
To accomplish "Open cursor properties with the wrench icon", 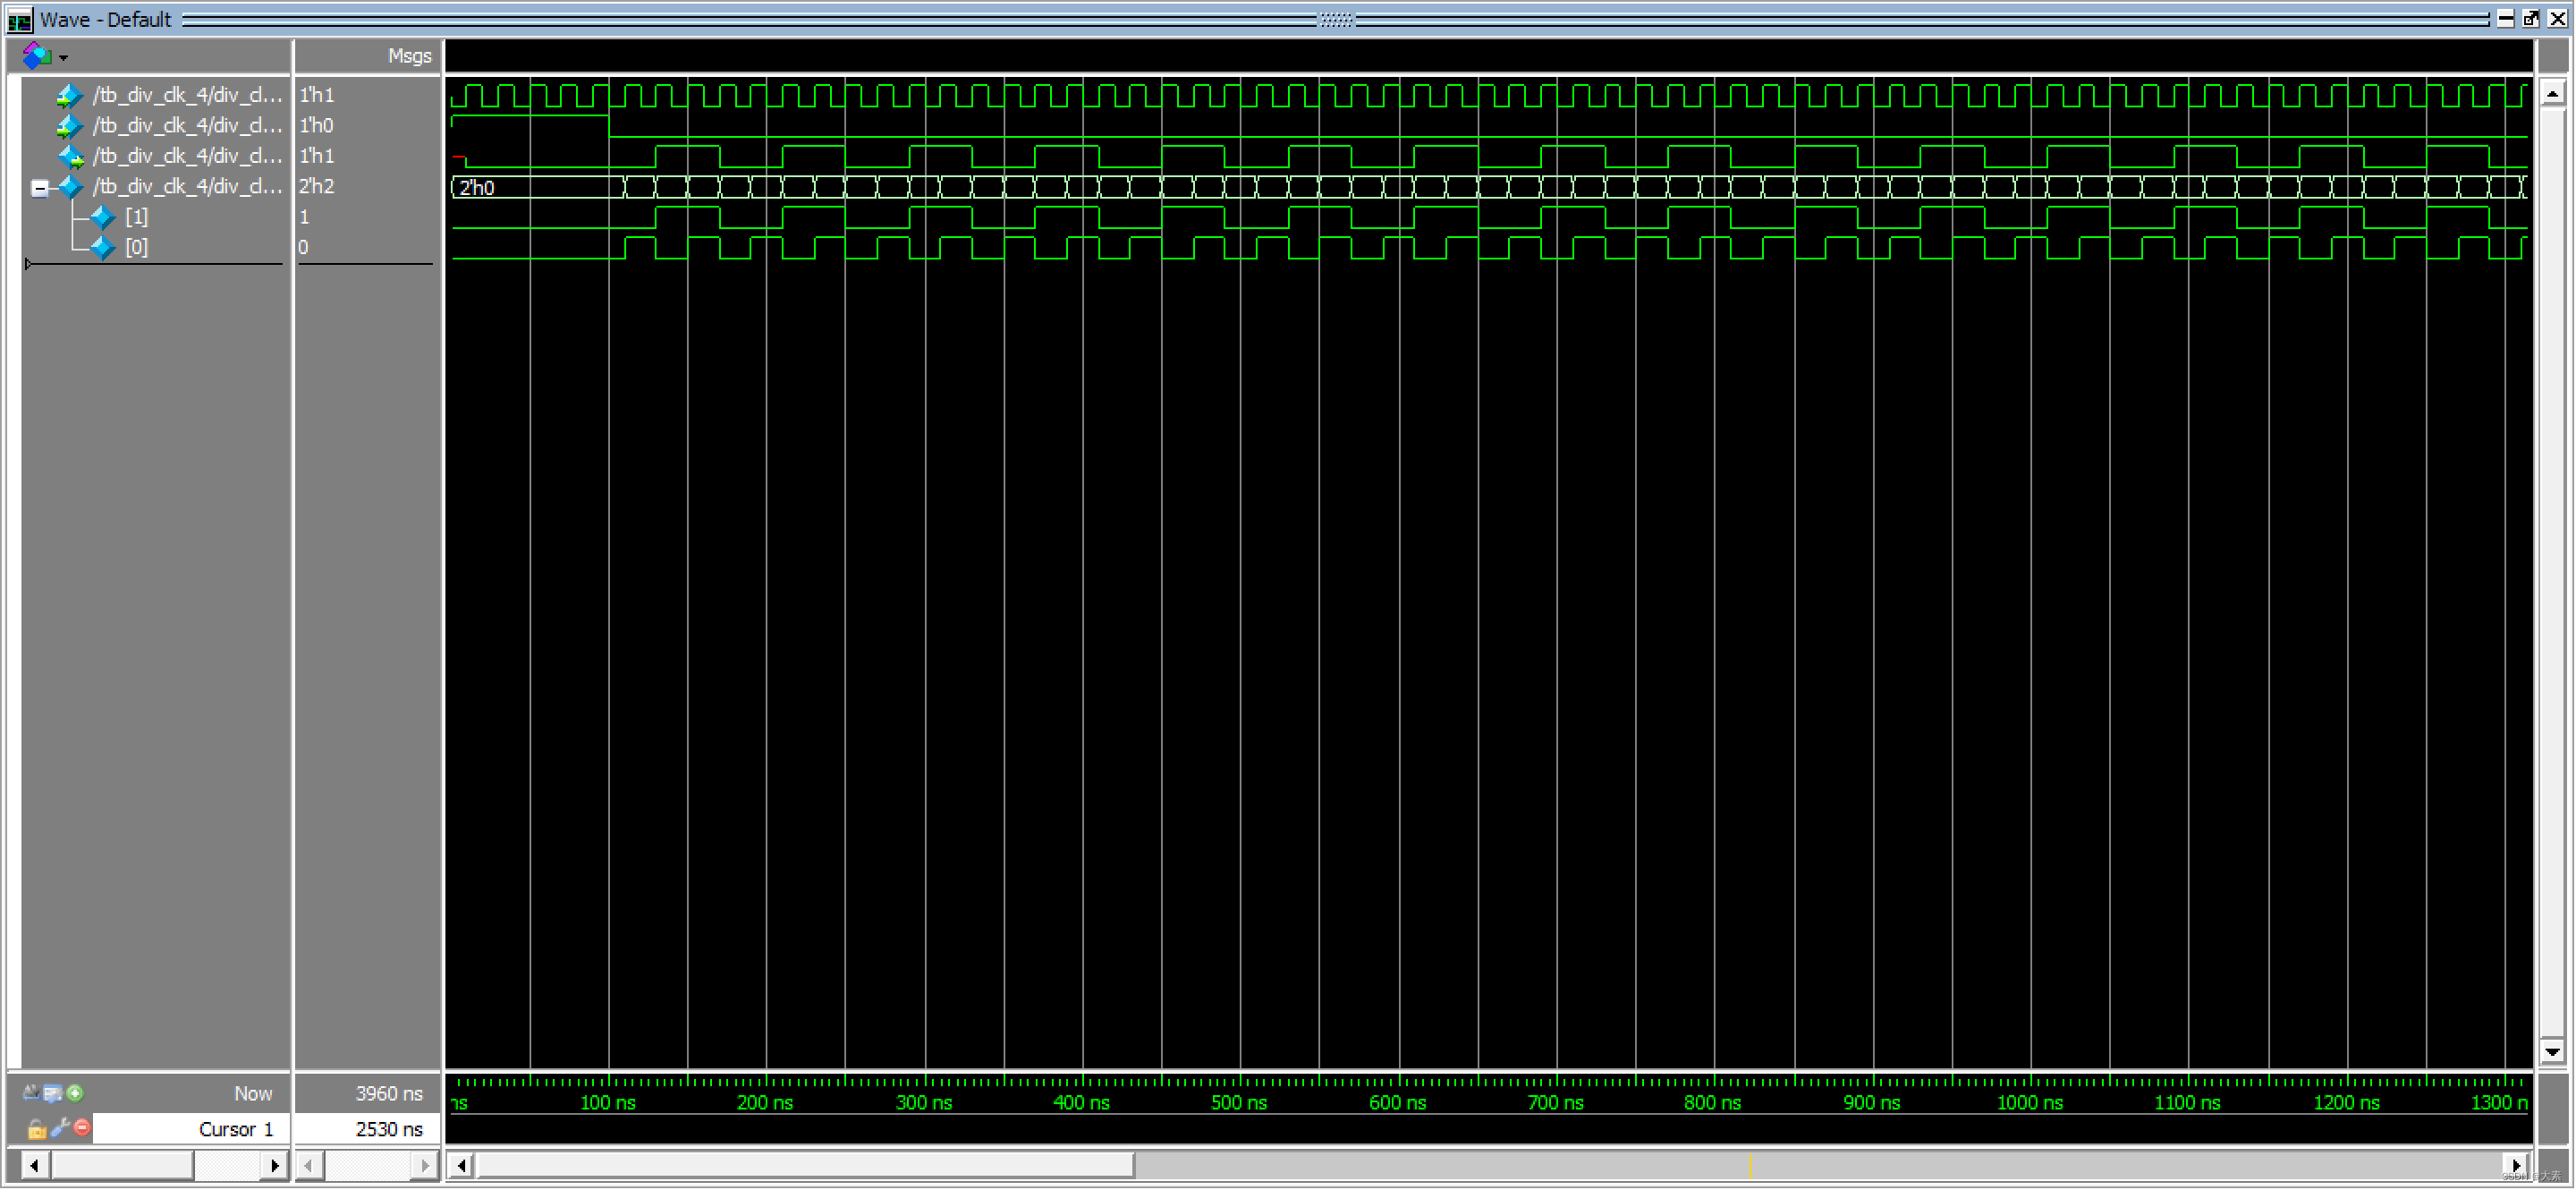I will click(60, 1128).
